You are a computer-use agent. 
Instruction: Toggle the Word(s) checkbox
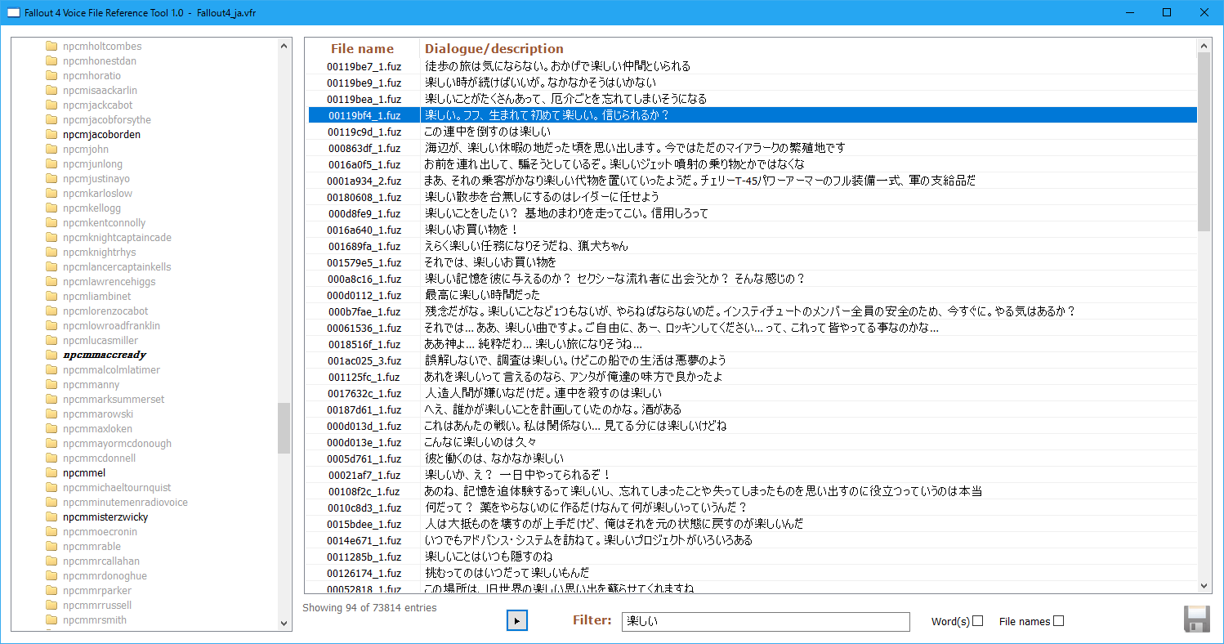pyautogui.click(x=977, y=621)
